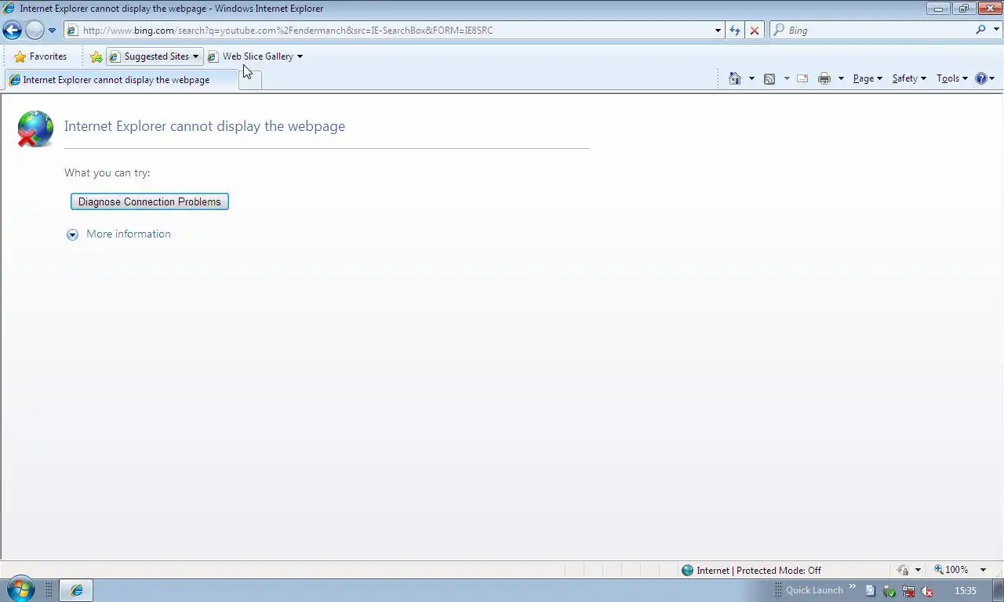Open the Windows Start menu orb
1004x602 pixels.
coord(20,589)
